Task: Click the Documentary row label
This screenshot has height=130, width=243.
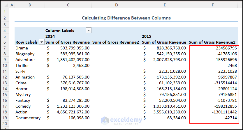Action: [x=28, y=118]
